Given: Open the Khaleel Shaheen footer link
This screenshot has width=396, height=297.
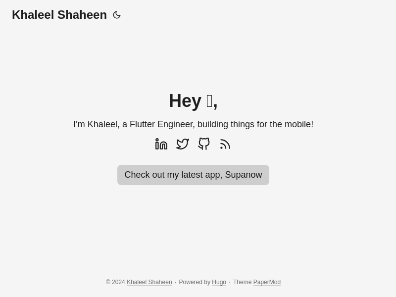Looking at the screenshot, I should tap(149, 282).
